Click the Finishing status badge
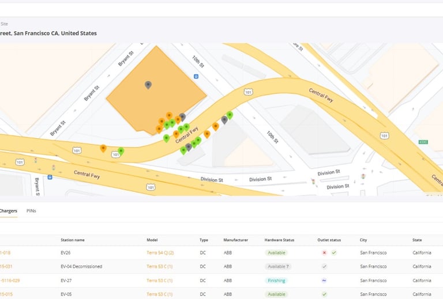Image resolution: width=443 pixels, height=299 pixels. tap(276, 281)
